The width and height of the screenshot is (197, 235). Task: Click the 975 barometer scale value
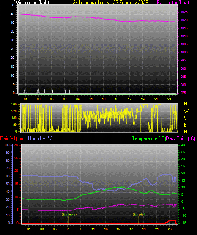click(x=183, y=93)
